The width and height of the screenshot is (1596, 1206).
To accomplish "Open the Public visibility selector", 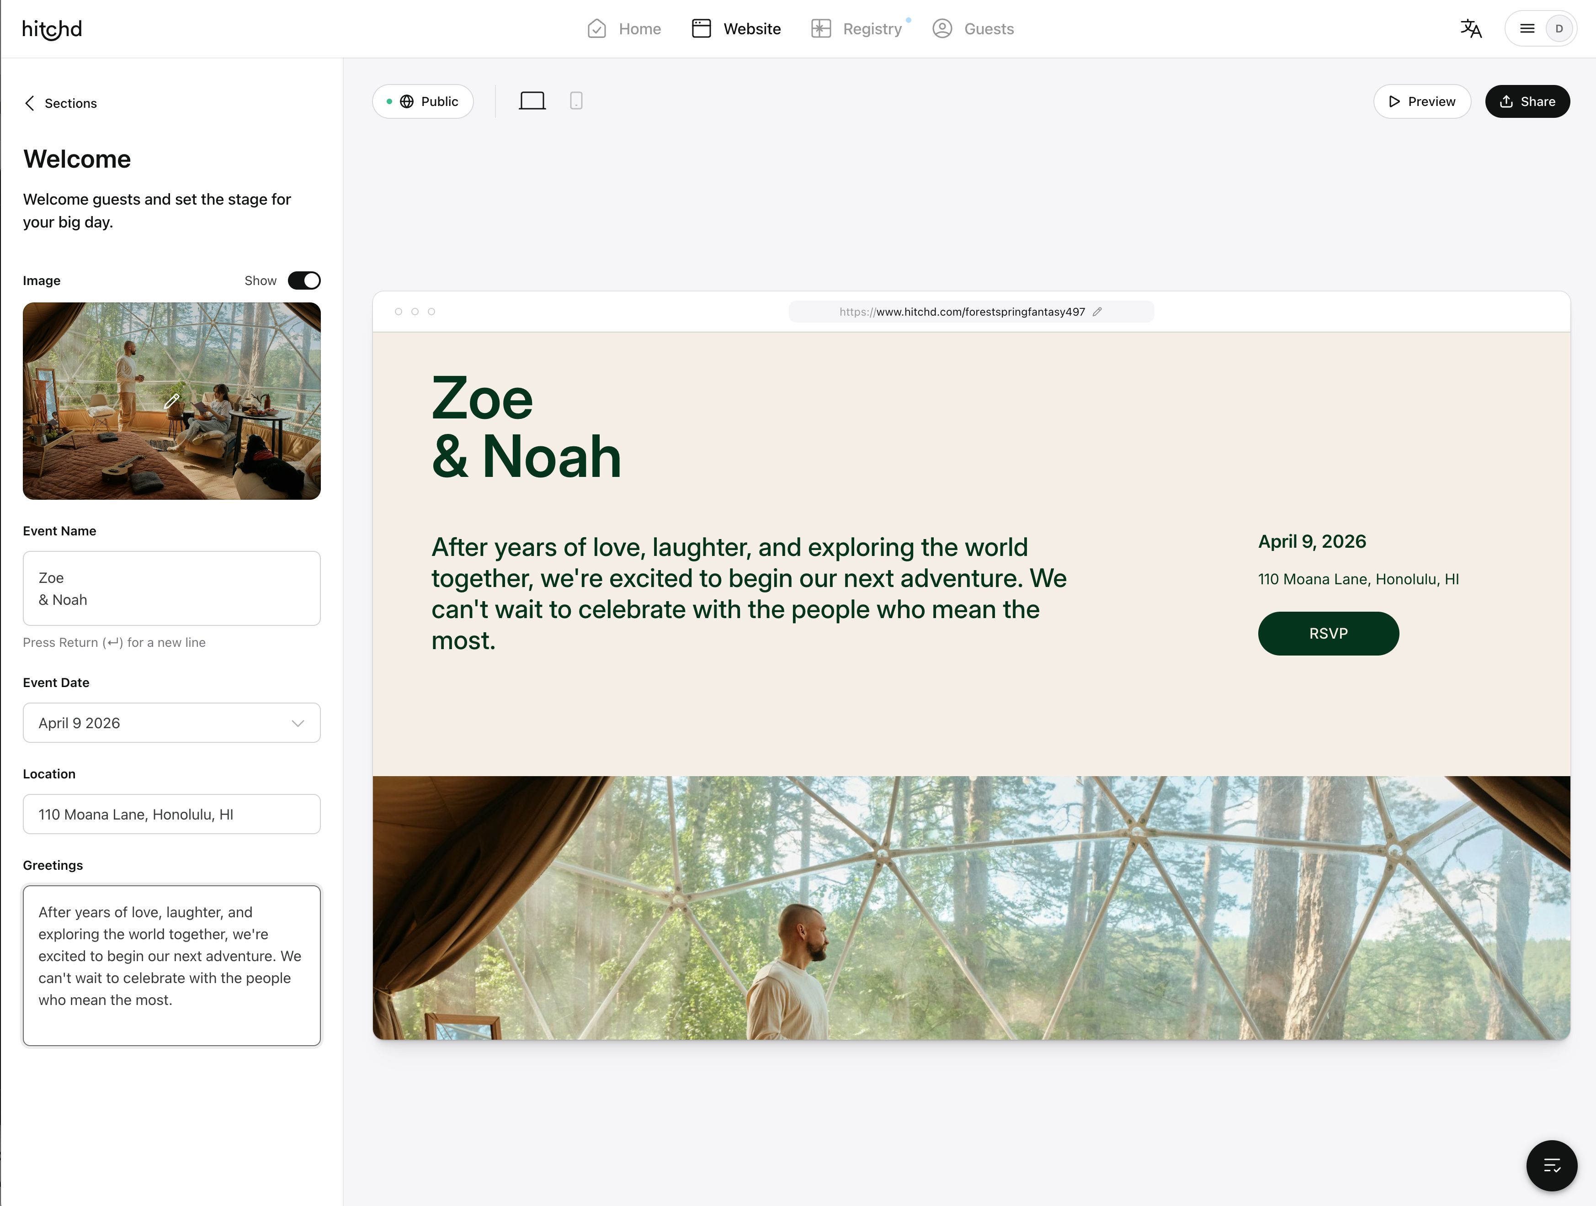I will pos(423,102).
